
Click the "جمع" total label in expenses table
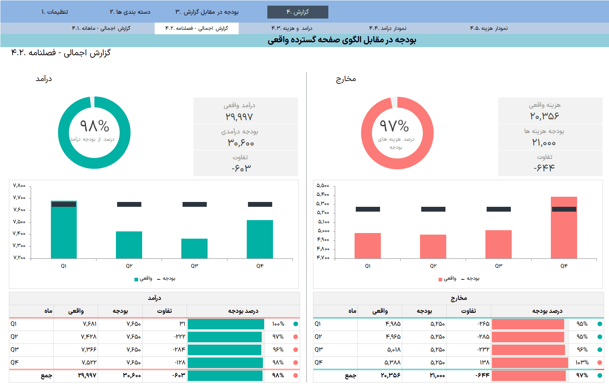[351, 376]
